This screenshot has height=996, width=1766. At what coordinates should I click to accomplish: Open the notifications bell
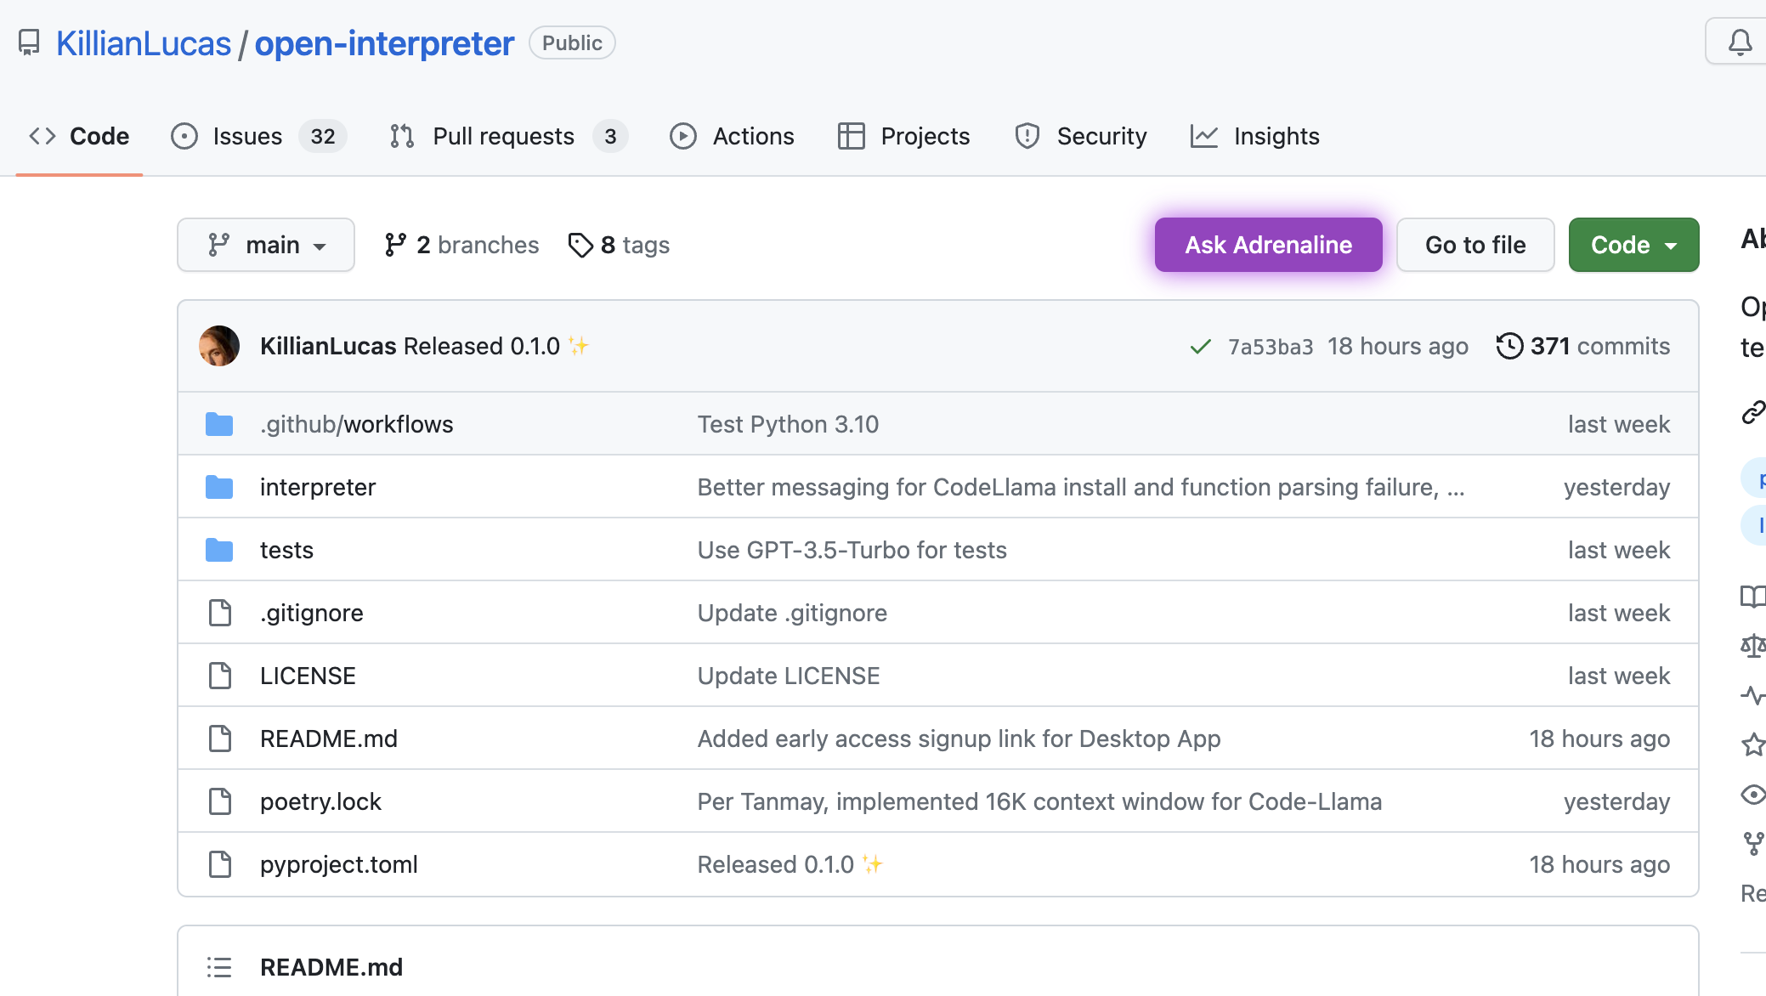click(x=1738, y=40)
